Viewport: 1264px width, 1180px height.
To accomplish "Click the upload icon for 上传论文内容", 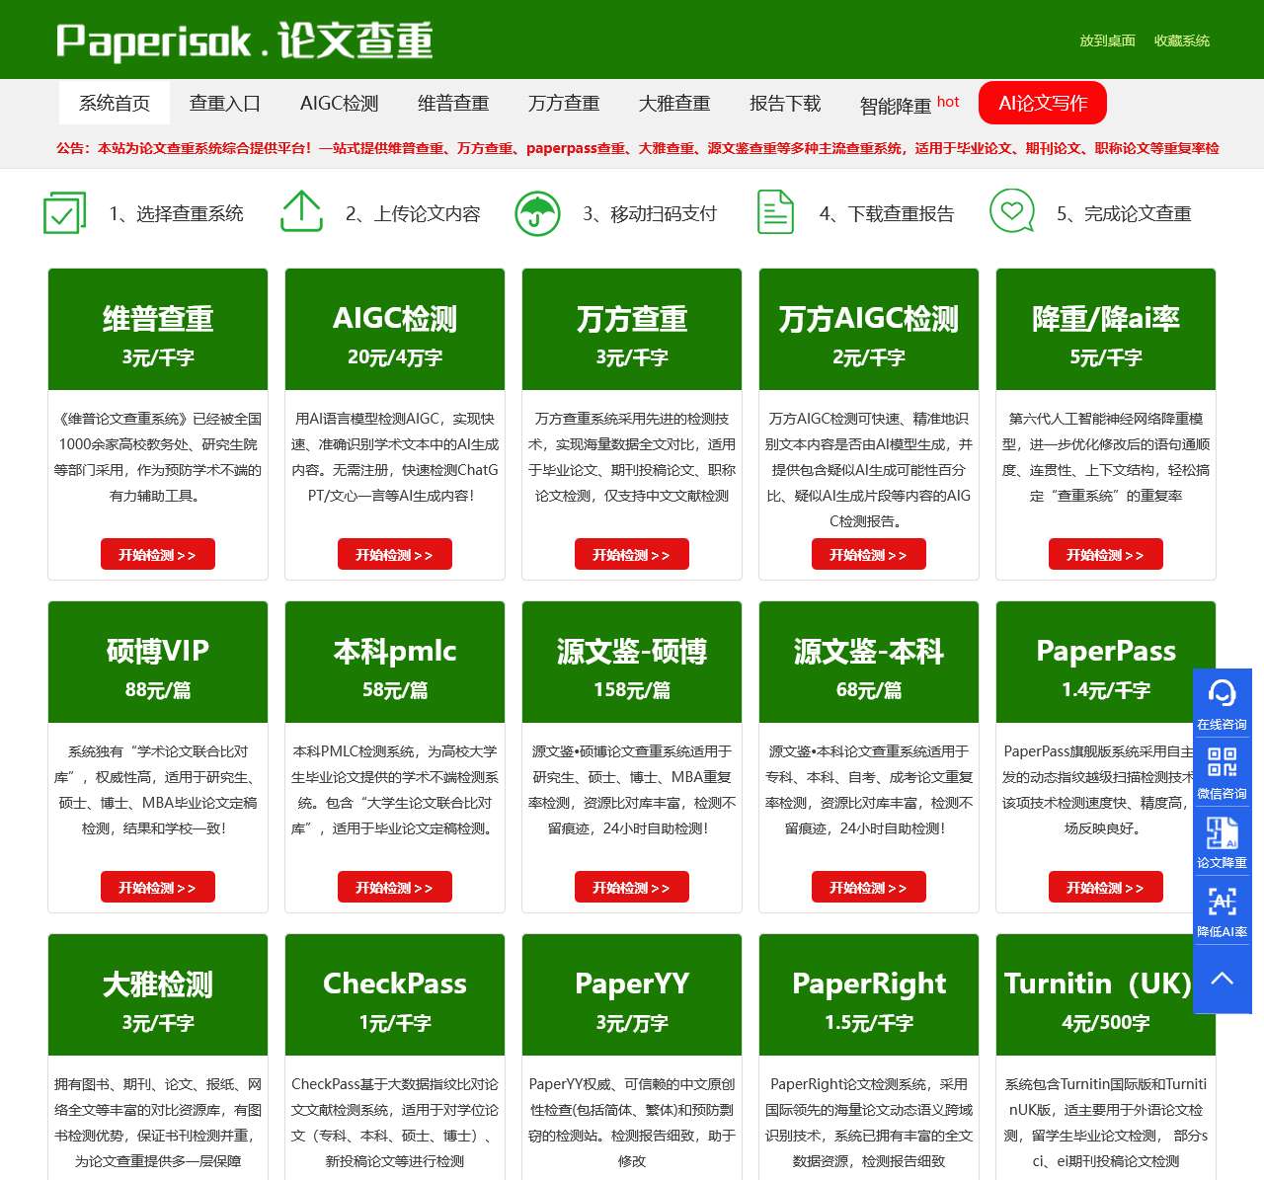I will [x=302, y=212].
